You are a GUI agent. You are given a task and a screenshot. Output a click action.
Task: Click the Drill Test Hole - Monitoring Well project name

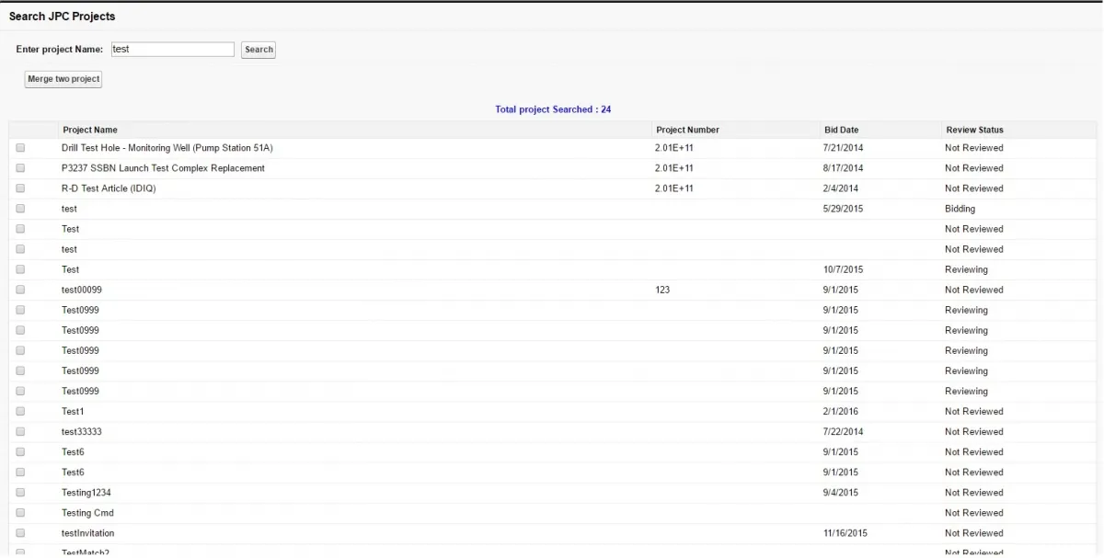click(x=167, y=148)
